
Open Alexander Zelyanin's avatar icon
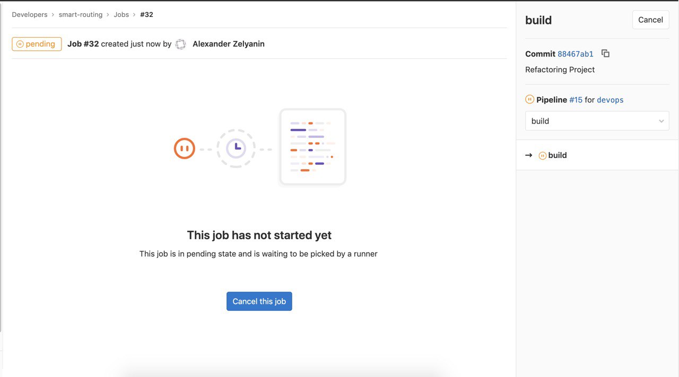coord(181,44)
